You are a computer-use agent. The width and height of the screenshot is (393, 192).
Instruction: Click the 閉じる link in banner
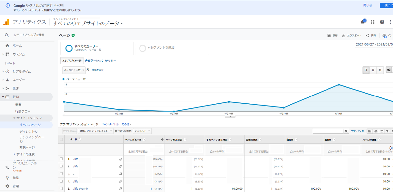point(367,5)
